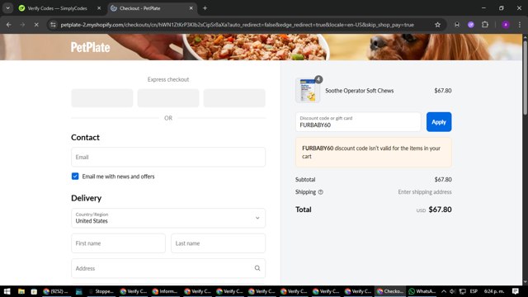Open the notification center icon
Screen dimensions: 528x297
[515, 291]
